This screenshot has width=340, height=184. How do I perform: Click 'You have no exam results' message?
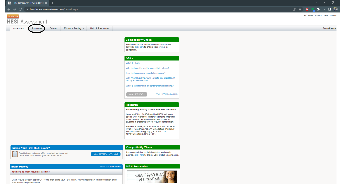[x=31, y=172]
